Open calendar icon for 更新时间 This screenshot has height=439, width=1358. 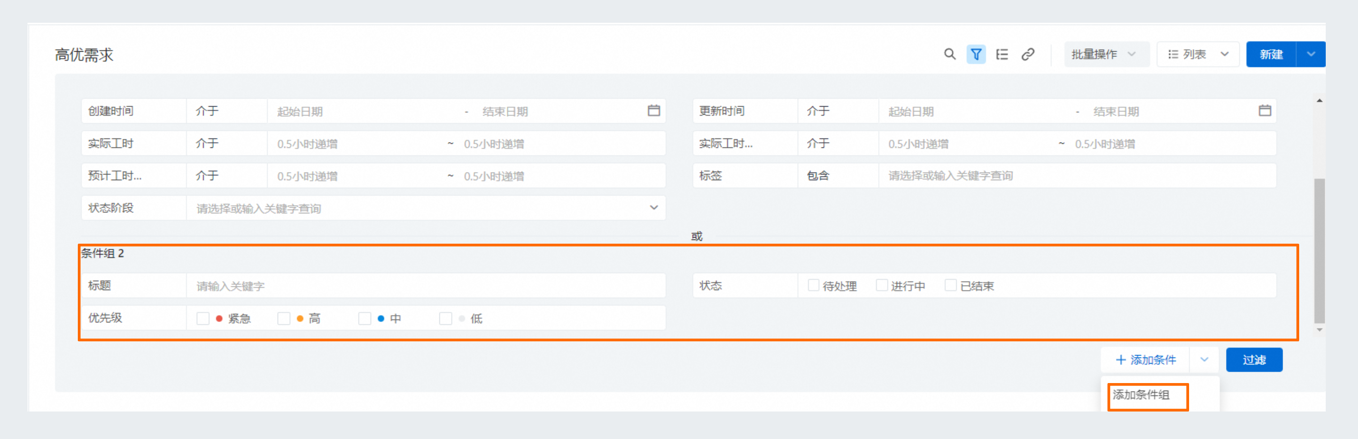coord(1264,110)
